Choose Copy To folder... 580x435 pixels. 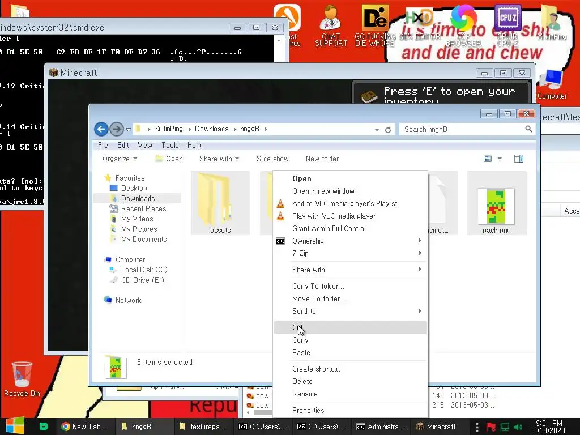350,286
